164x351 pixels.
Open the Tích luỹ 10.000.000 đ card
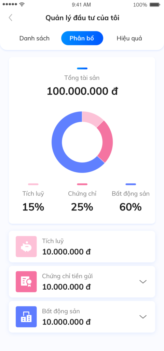click(x=82, y=246)
